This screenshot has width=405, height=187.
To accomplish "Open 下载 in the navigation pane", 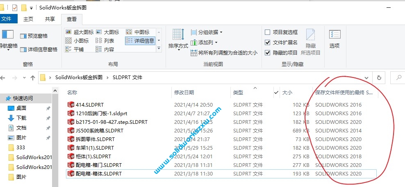I will click(x=21, y=118).
